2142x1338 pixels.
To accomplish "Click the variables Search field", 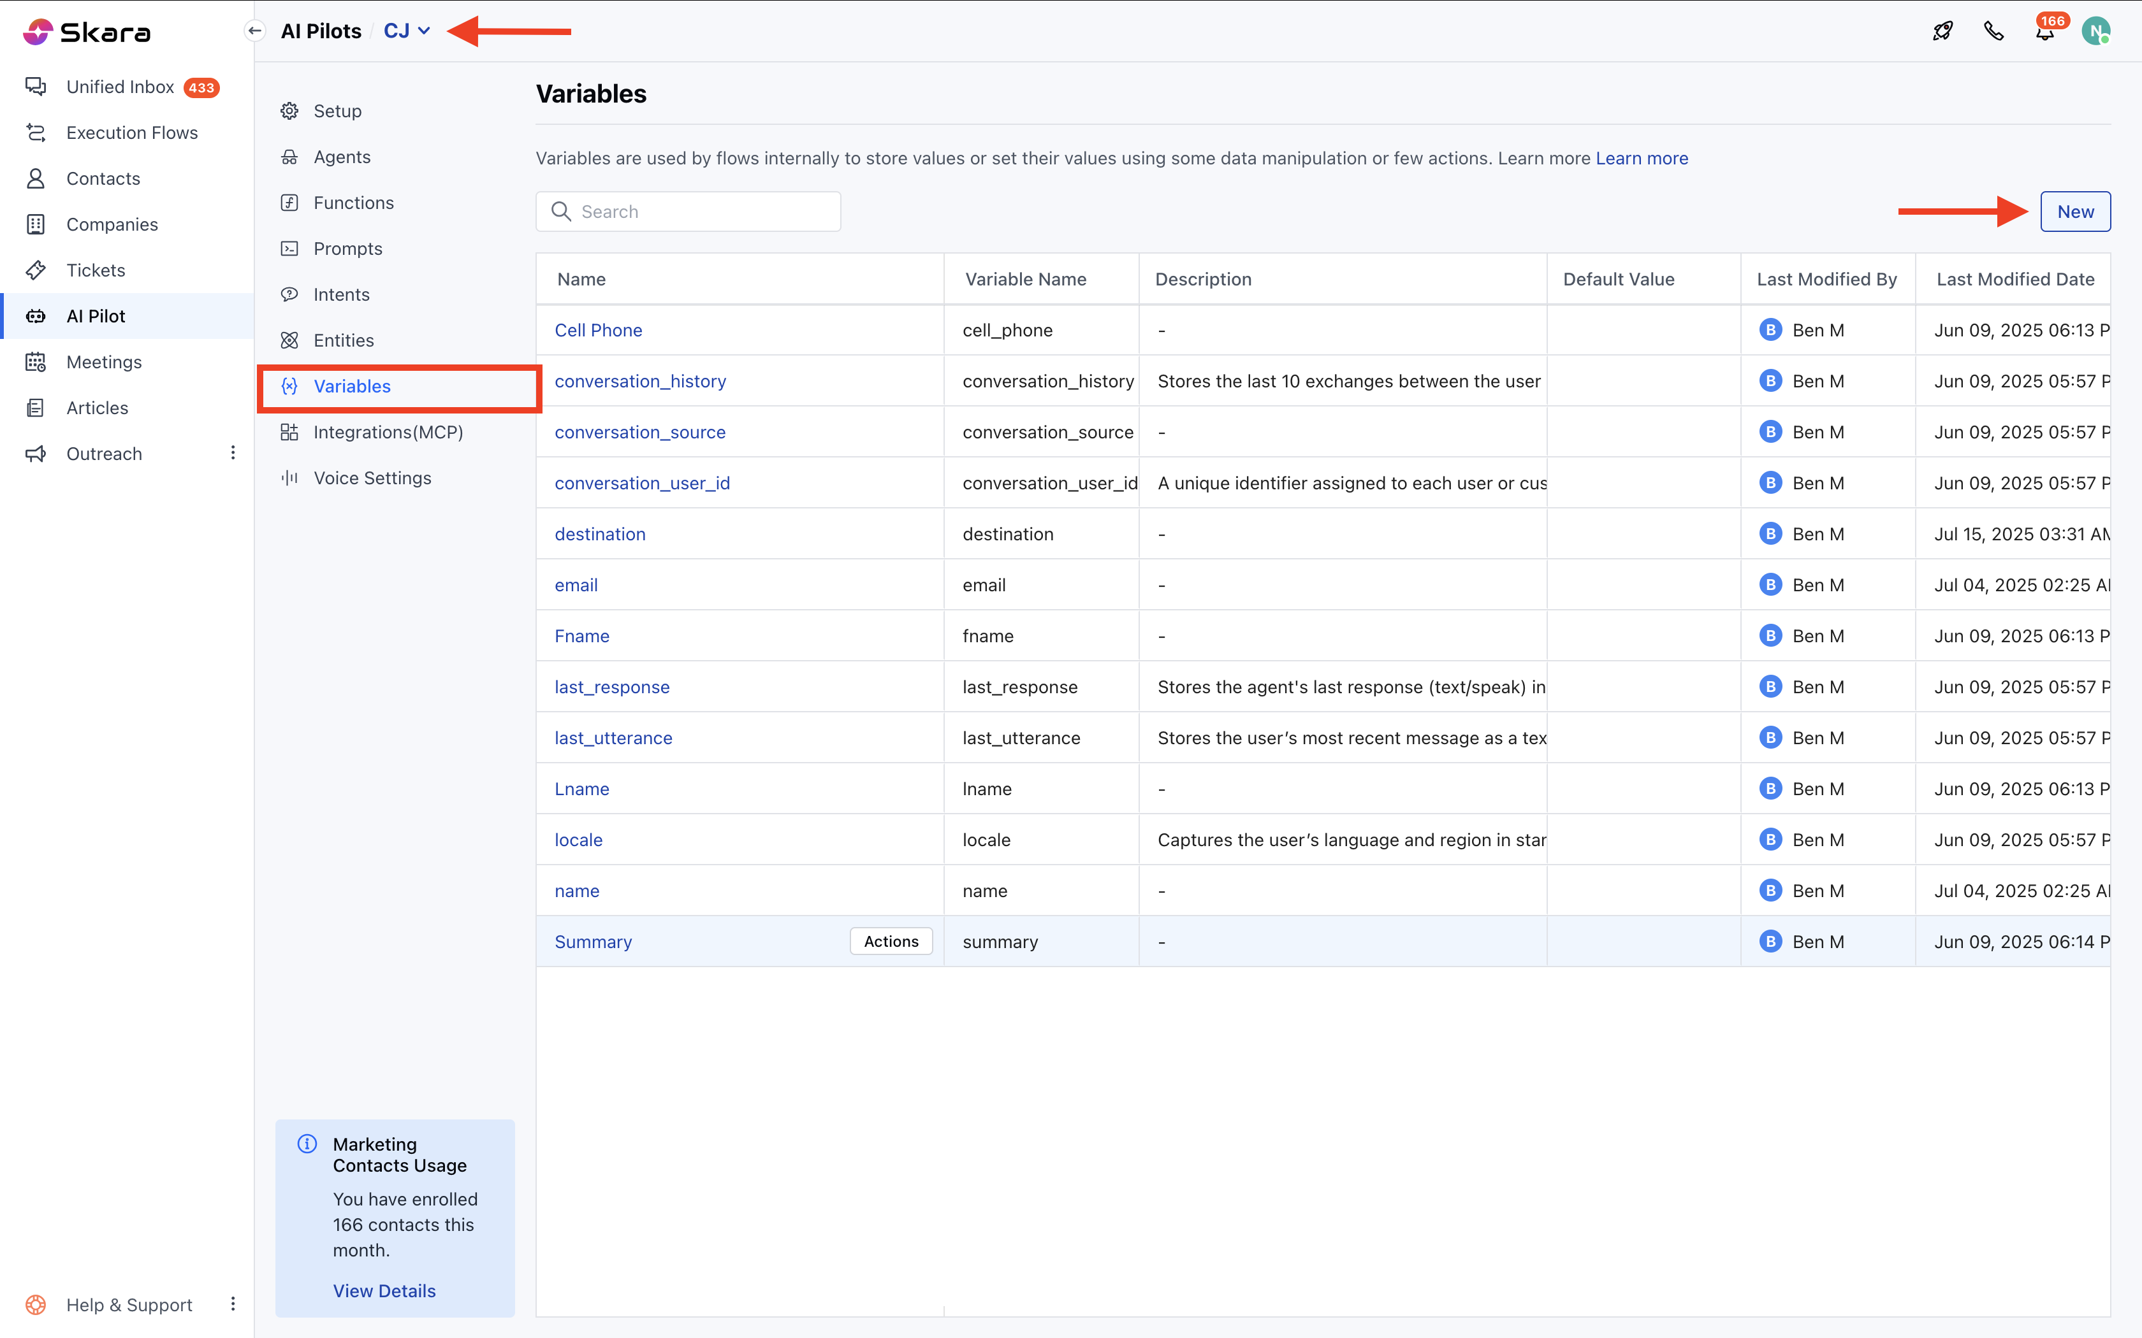I will pyautogui.click(x=699, y=212).
